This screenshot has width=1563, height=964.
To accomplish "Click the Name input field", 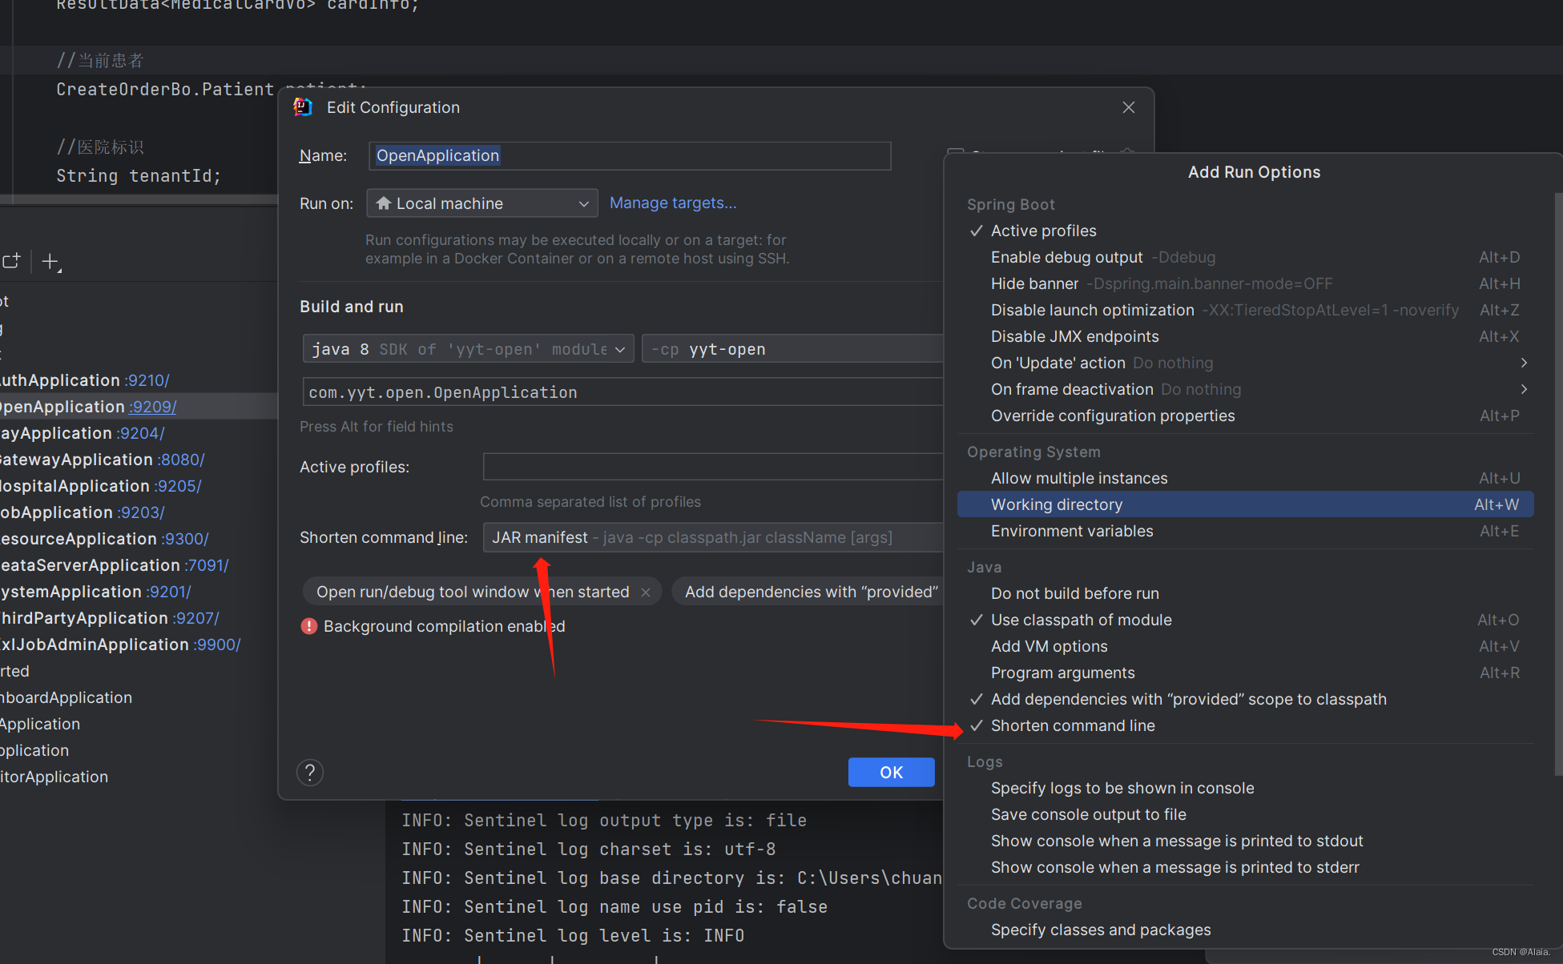I will point(630,155).
